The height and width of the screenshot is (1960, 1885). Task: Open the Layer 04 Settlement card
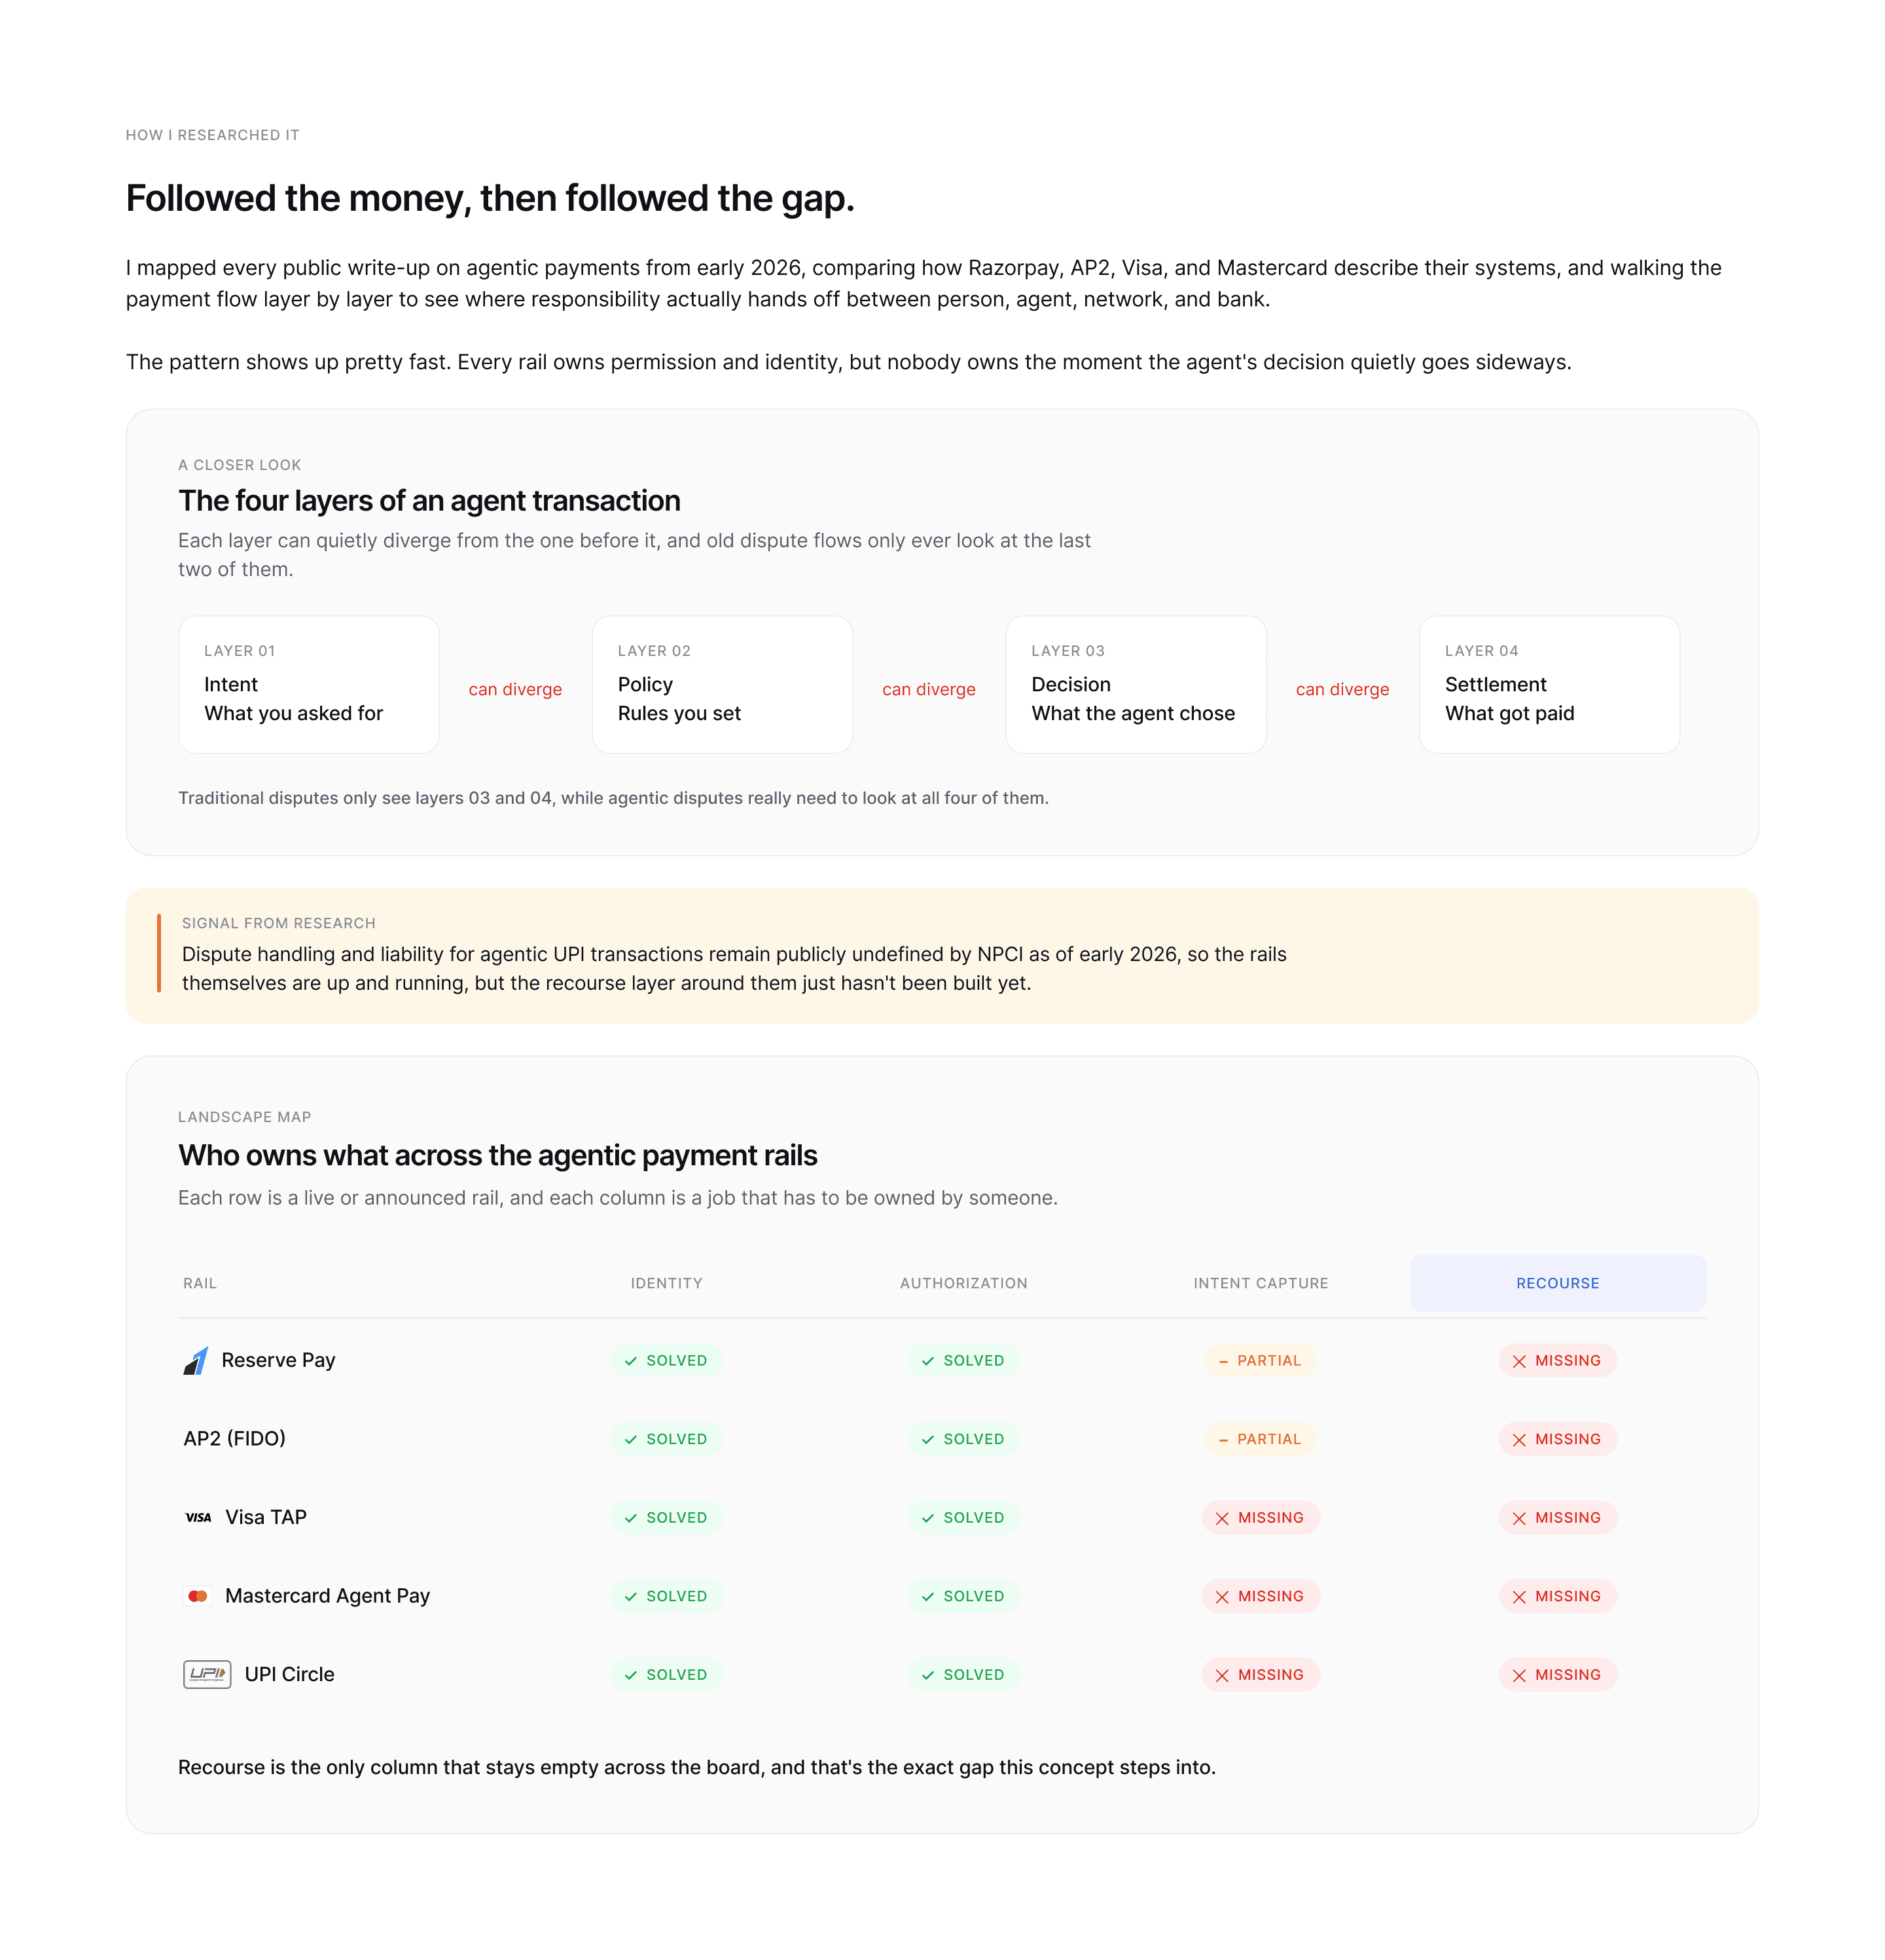click(x=1549, y=685)
